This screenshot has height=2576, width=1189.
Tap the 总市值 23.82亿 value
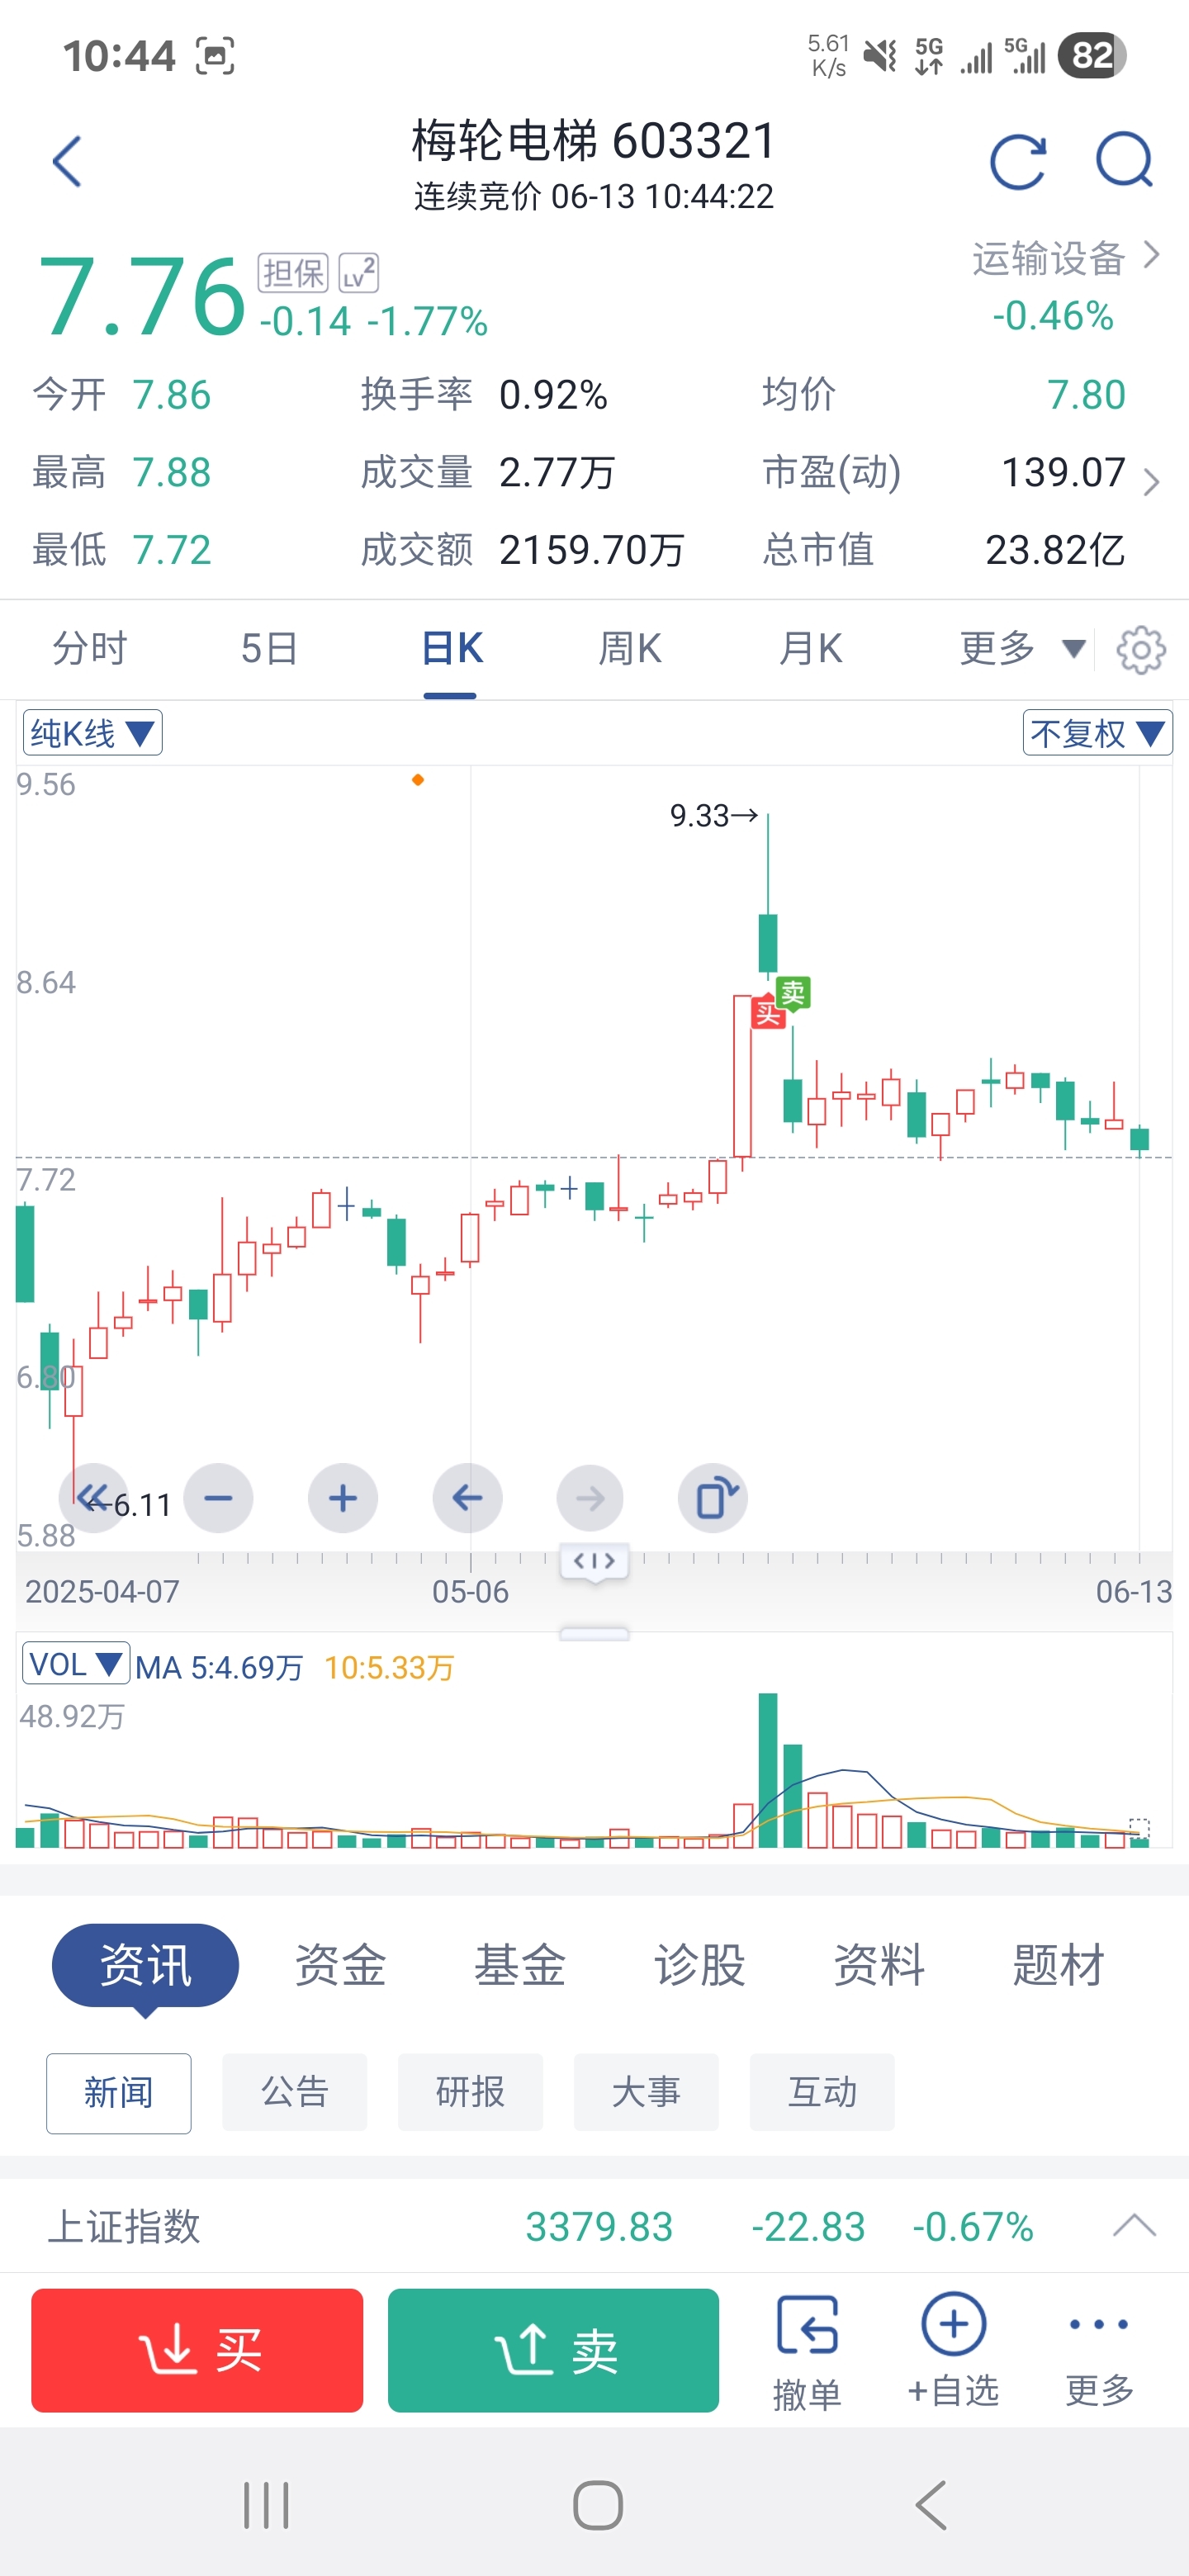coord(1055,549)
